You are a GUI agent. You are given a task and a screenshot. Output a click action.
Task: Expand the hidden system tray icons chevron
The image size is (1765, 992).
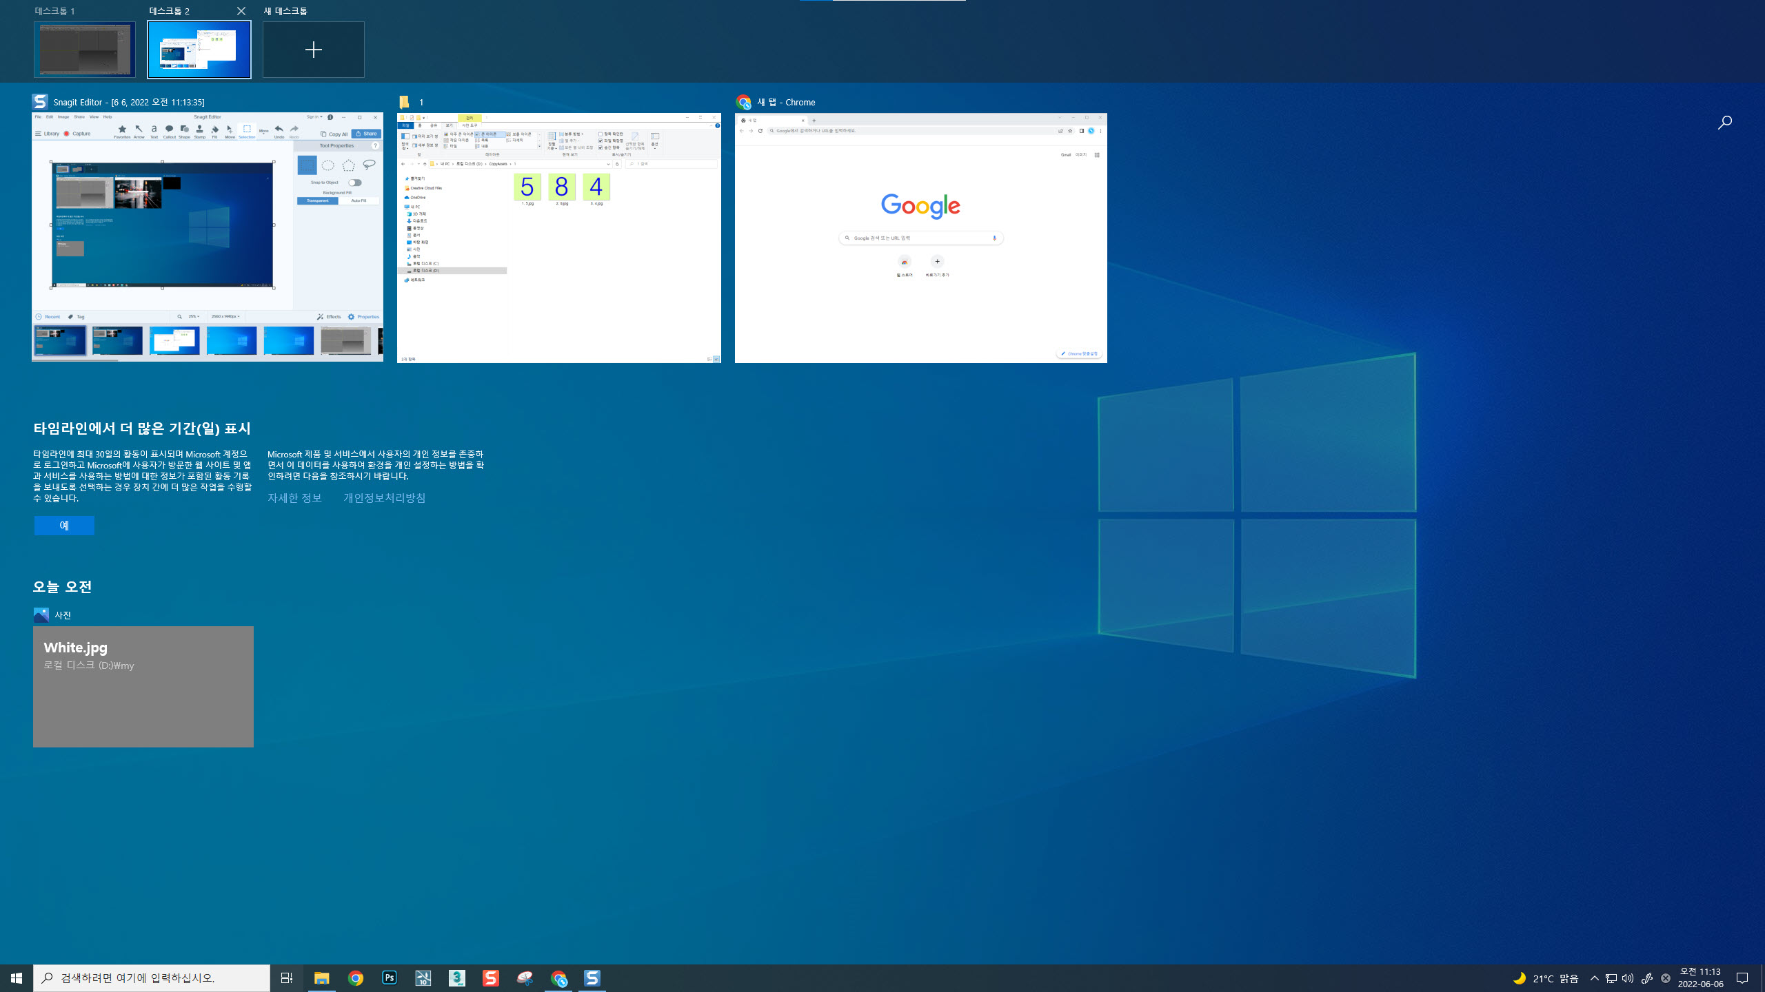pyautogui.click(x=1594, y=978)
